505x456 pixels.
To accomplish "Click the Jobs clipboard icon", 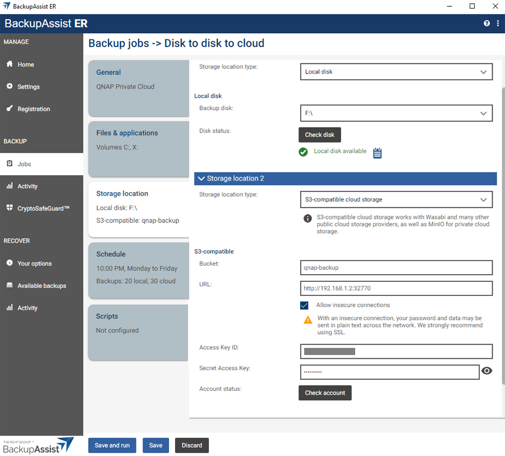I will 10,163.
